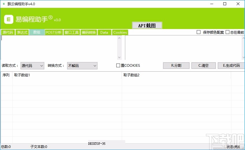This screenshot has width=245, height=150.
Task: Open the 转换方式 dropdown showing 不解码
Action: tap(82, 66)
